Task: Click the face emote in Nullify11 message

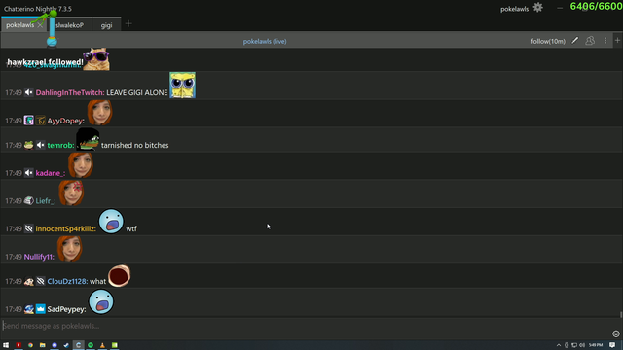Action: click(69, 249)
